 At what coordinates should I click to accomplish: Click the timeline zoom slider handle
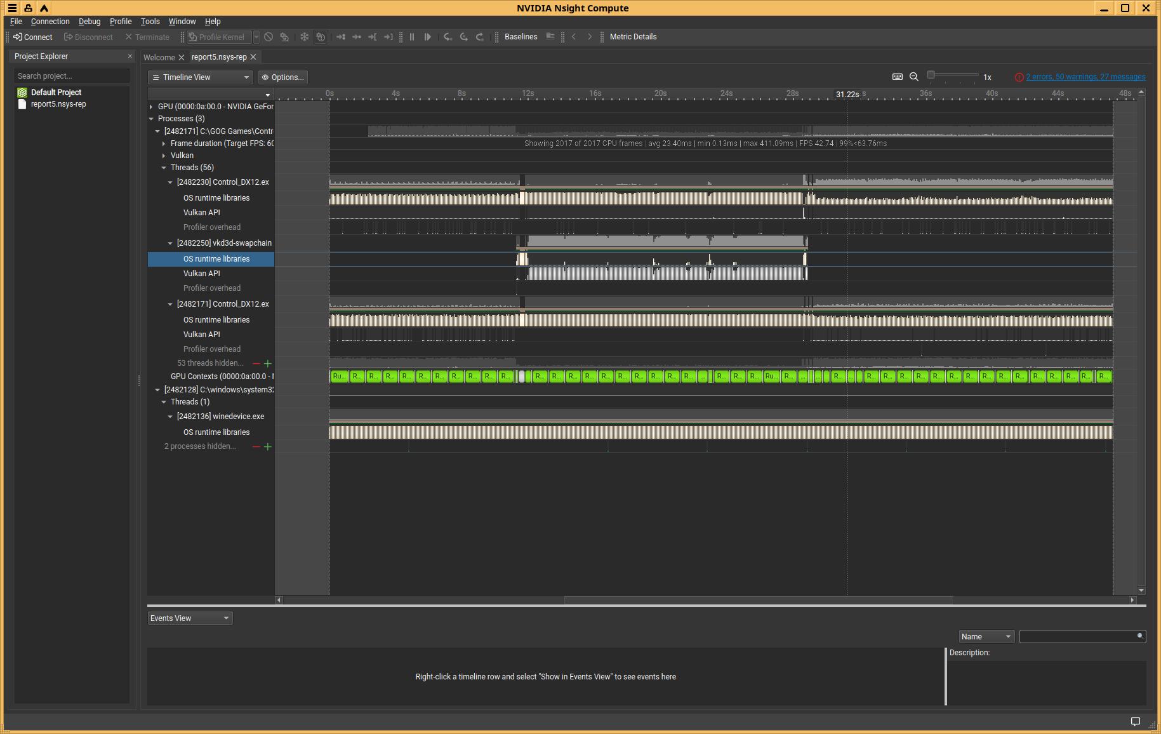click(x=931, y=76)
